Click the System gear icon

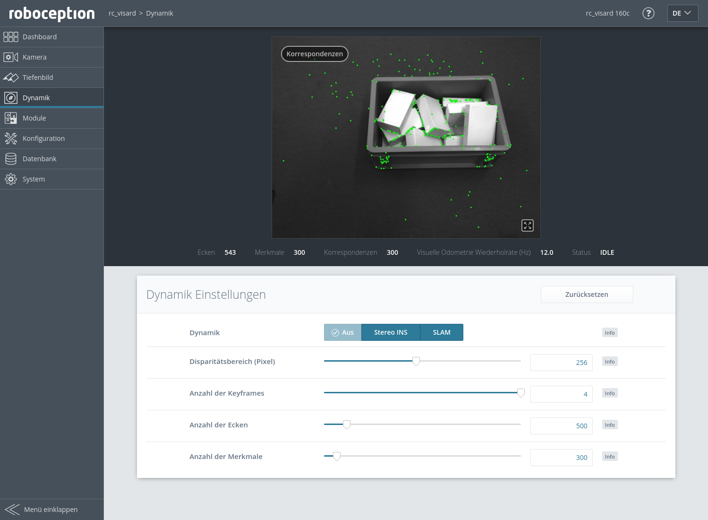tap(11, 179)
